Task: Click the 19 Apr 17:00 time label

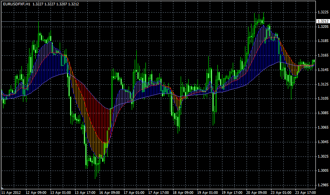Action: [x=232, y=192]
